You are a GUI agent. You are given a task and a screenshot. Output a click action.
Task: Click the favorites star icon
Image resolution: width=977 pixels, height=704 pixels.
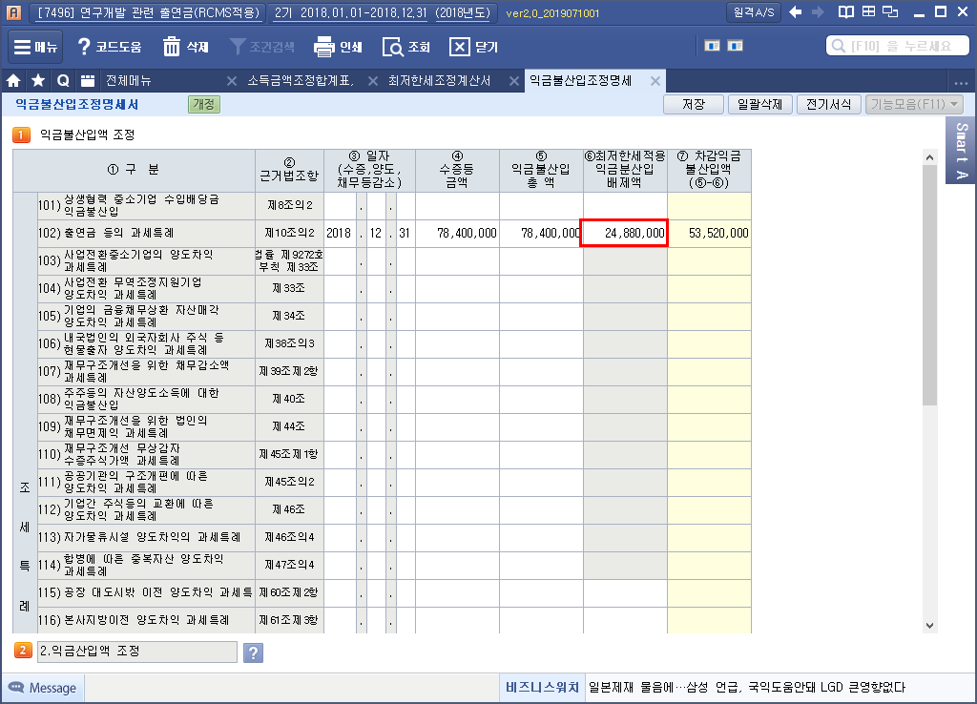point(38,80)
